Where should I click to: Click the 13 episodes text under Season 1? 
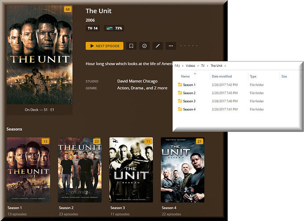(17, 214)
